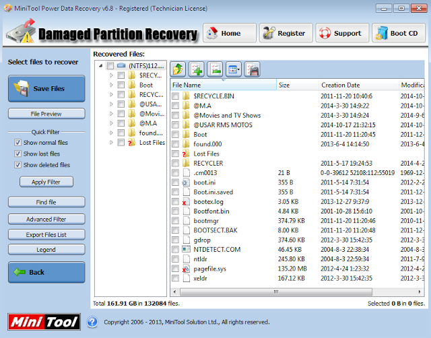The width and height of the screenshot is (431, 338).
Task: Click the NTFS drive icon in tree
Action: [121, 66]
